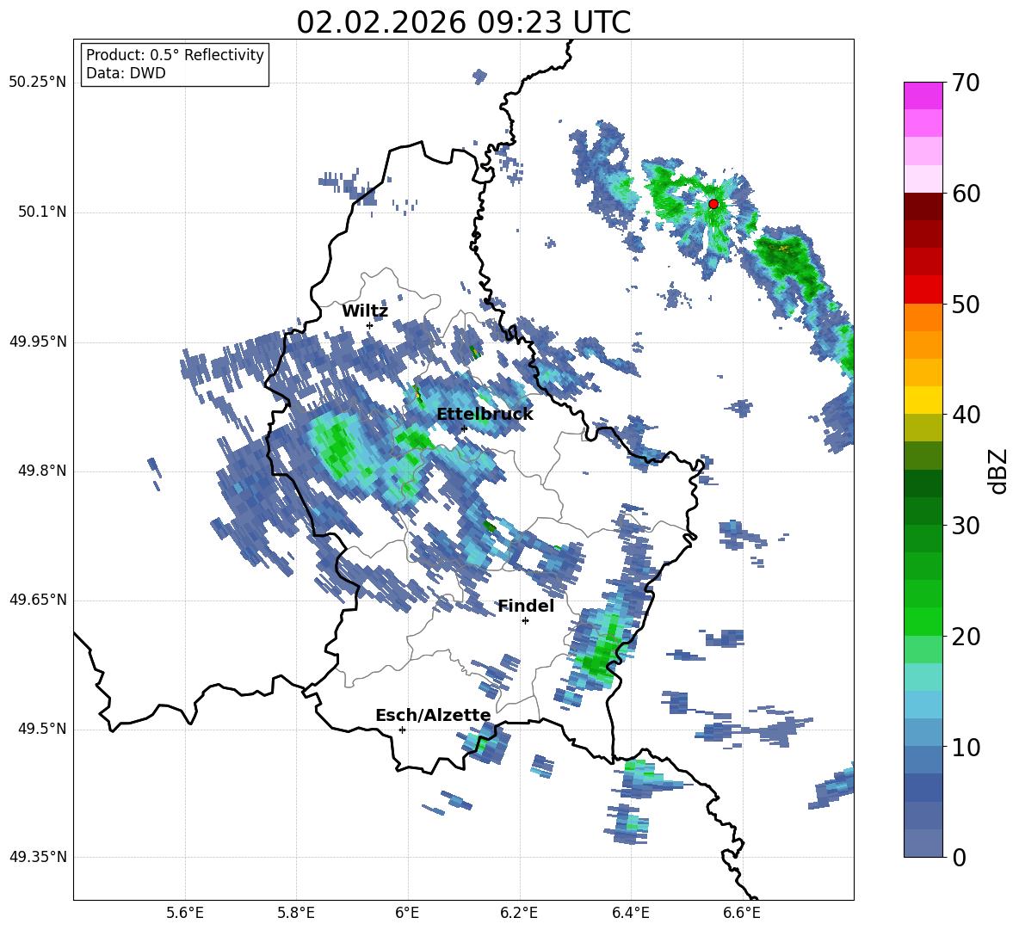
Task: Click the 5.6°E longitude label
Action: pyautogui.click(x=185, y=914)
